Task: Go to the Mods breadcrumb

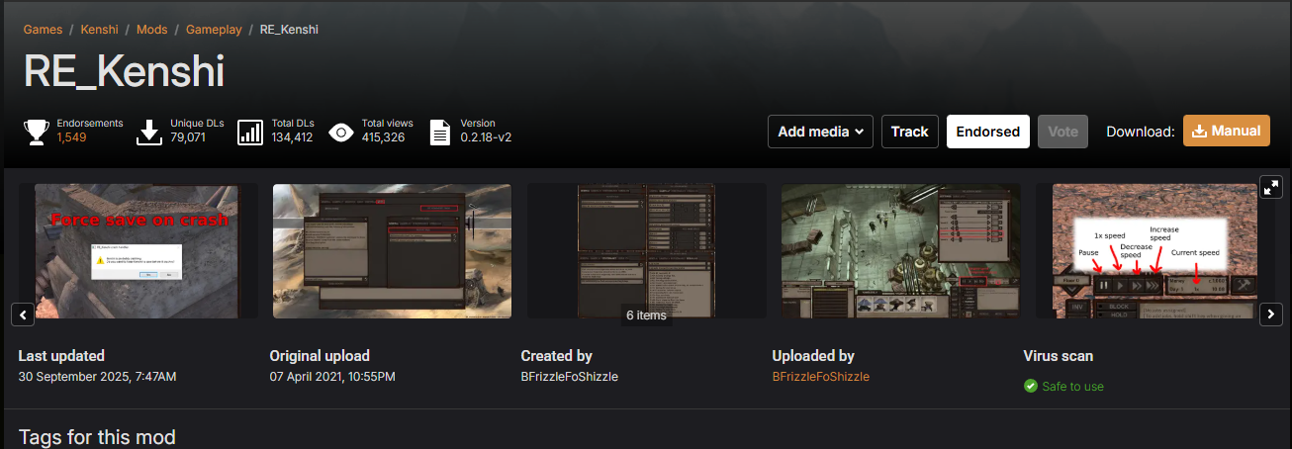Action: pos(152,30)
